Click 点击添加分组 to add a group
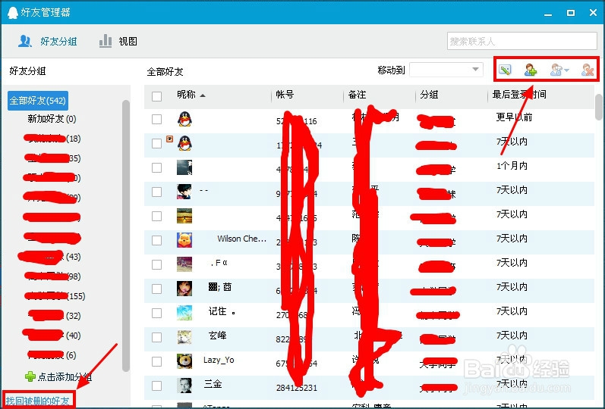 tap(58, 376)
